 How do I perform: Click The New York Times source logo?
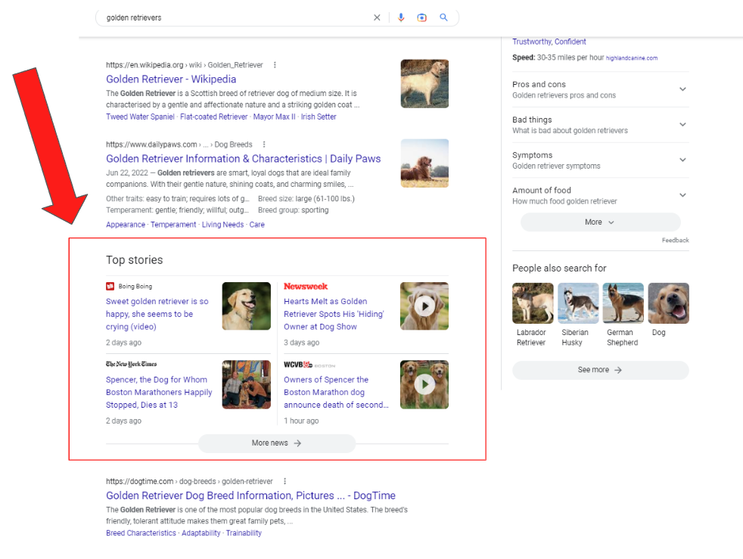(131, 364)
